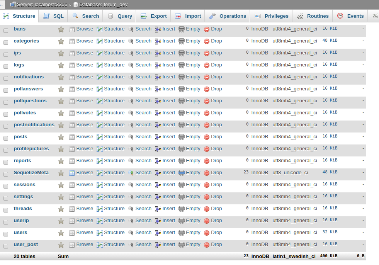379x265 pixels.
Task: Click Structure icon in ips row
Action: (x=99, y=53)
